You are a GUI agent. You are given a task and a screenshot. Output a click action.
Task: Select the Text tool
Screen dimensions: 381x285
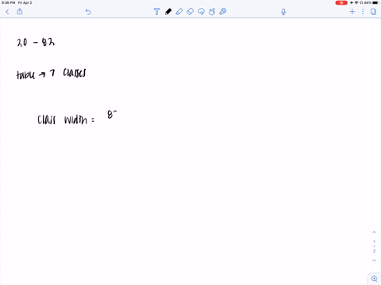click(x=156, y=12)
